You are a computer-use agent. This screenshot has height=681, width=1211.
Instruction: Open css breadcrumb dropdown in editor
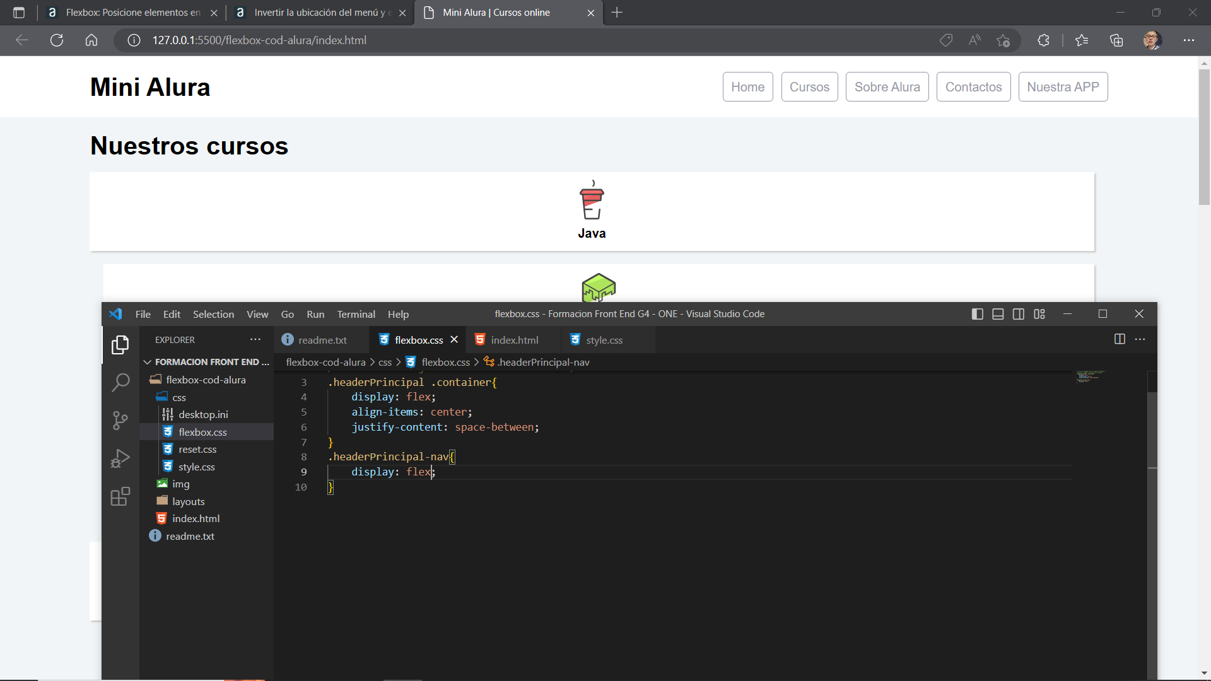(385, 362)
